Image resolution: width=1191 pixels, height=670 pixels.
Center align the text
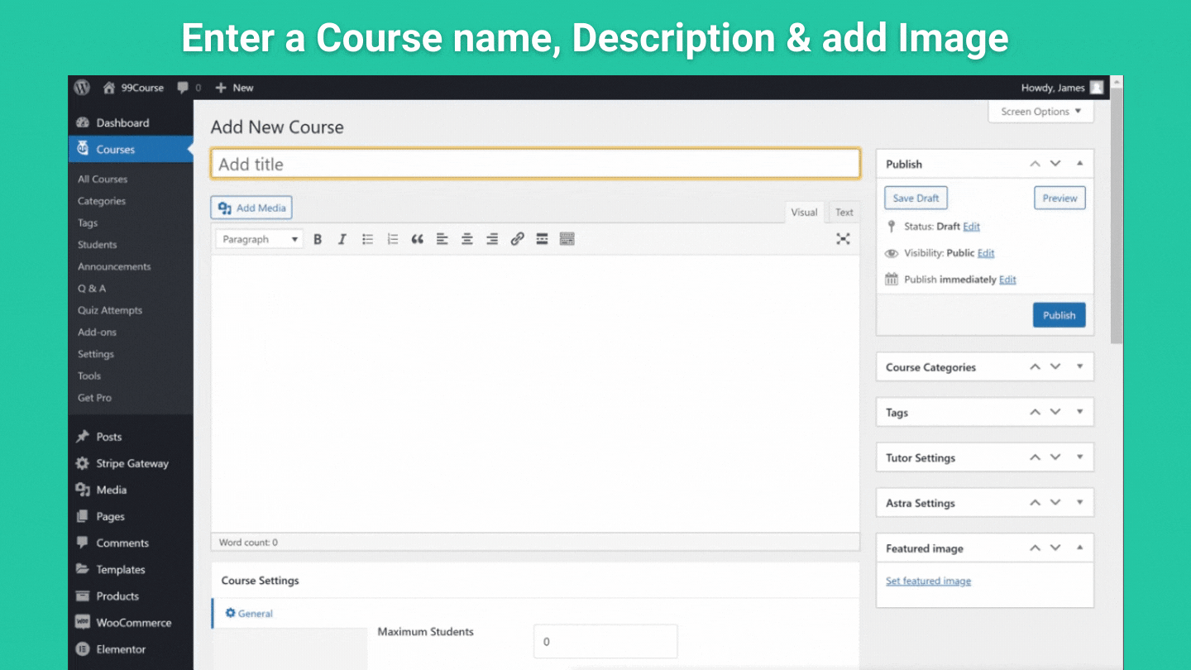tap(466, 239)
